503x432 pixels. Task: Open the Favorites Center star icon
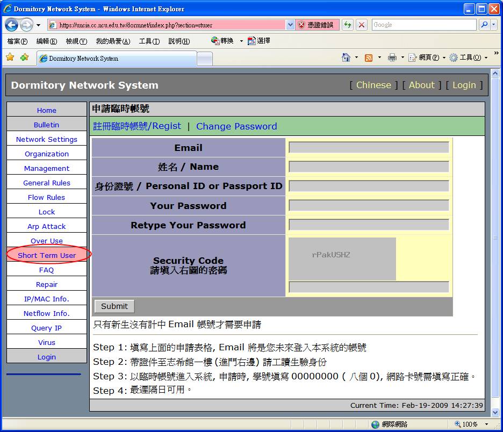[x=10, y=57]
